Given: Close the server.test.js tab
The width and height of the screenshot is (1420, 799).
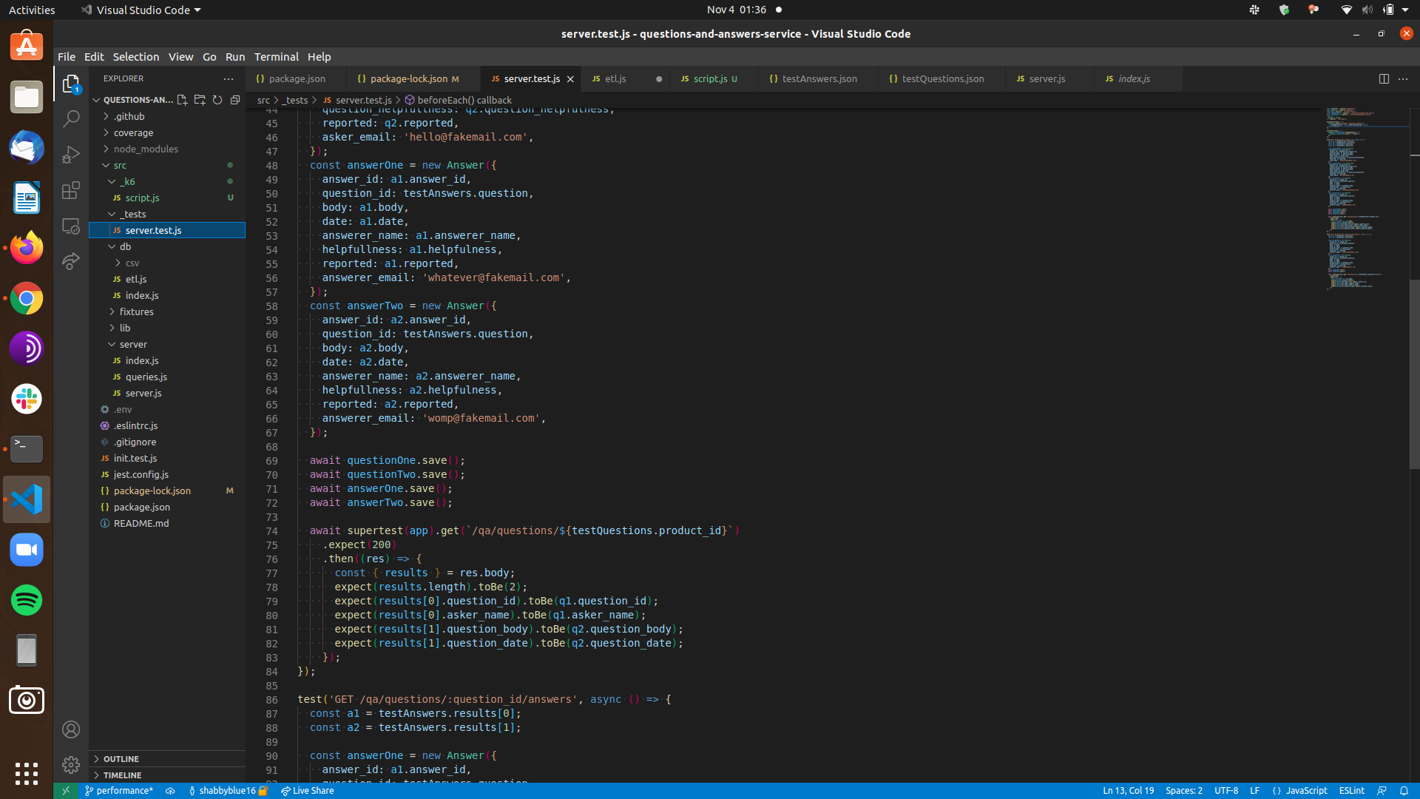Looking at the screenshot, I should coord(570,79).
